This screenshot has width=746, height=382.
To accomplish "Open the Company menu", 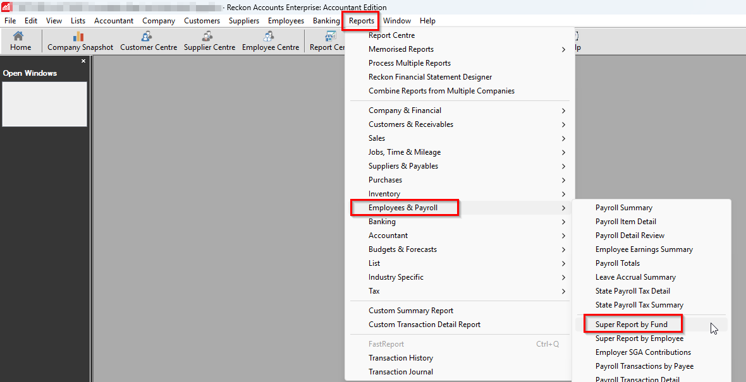I will (x=159, y=21).
